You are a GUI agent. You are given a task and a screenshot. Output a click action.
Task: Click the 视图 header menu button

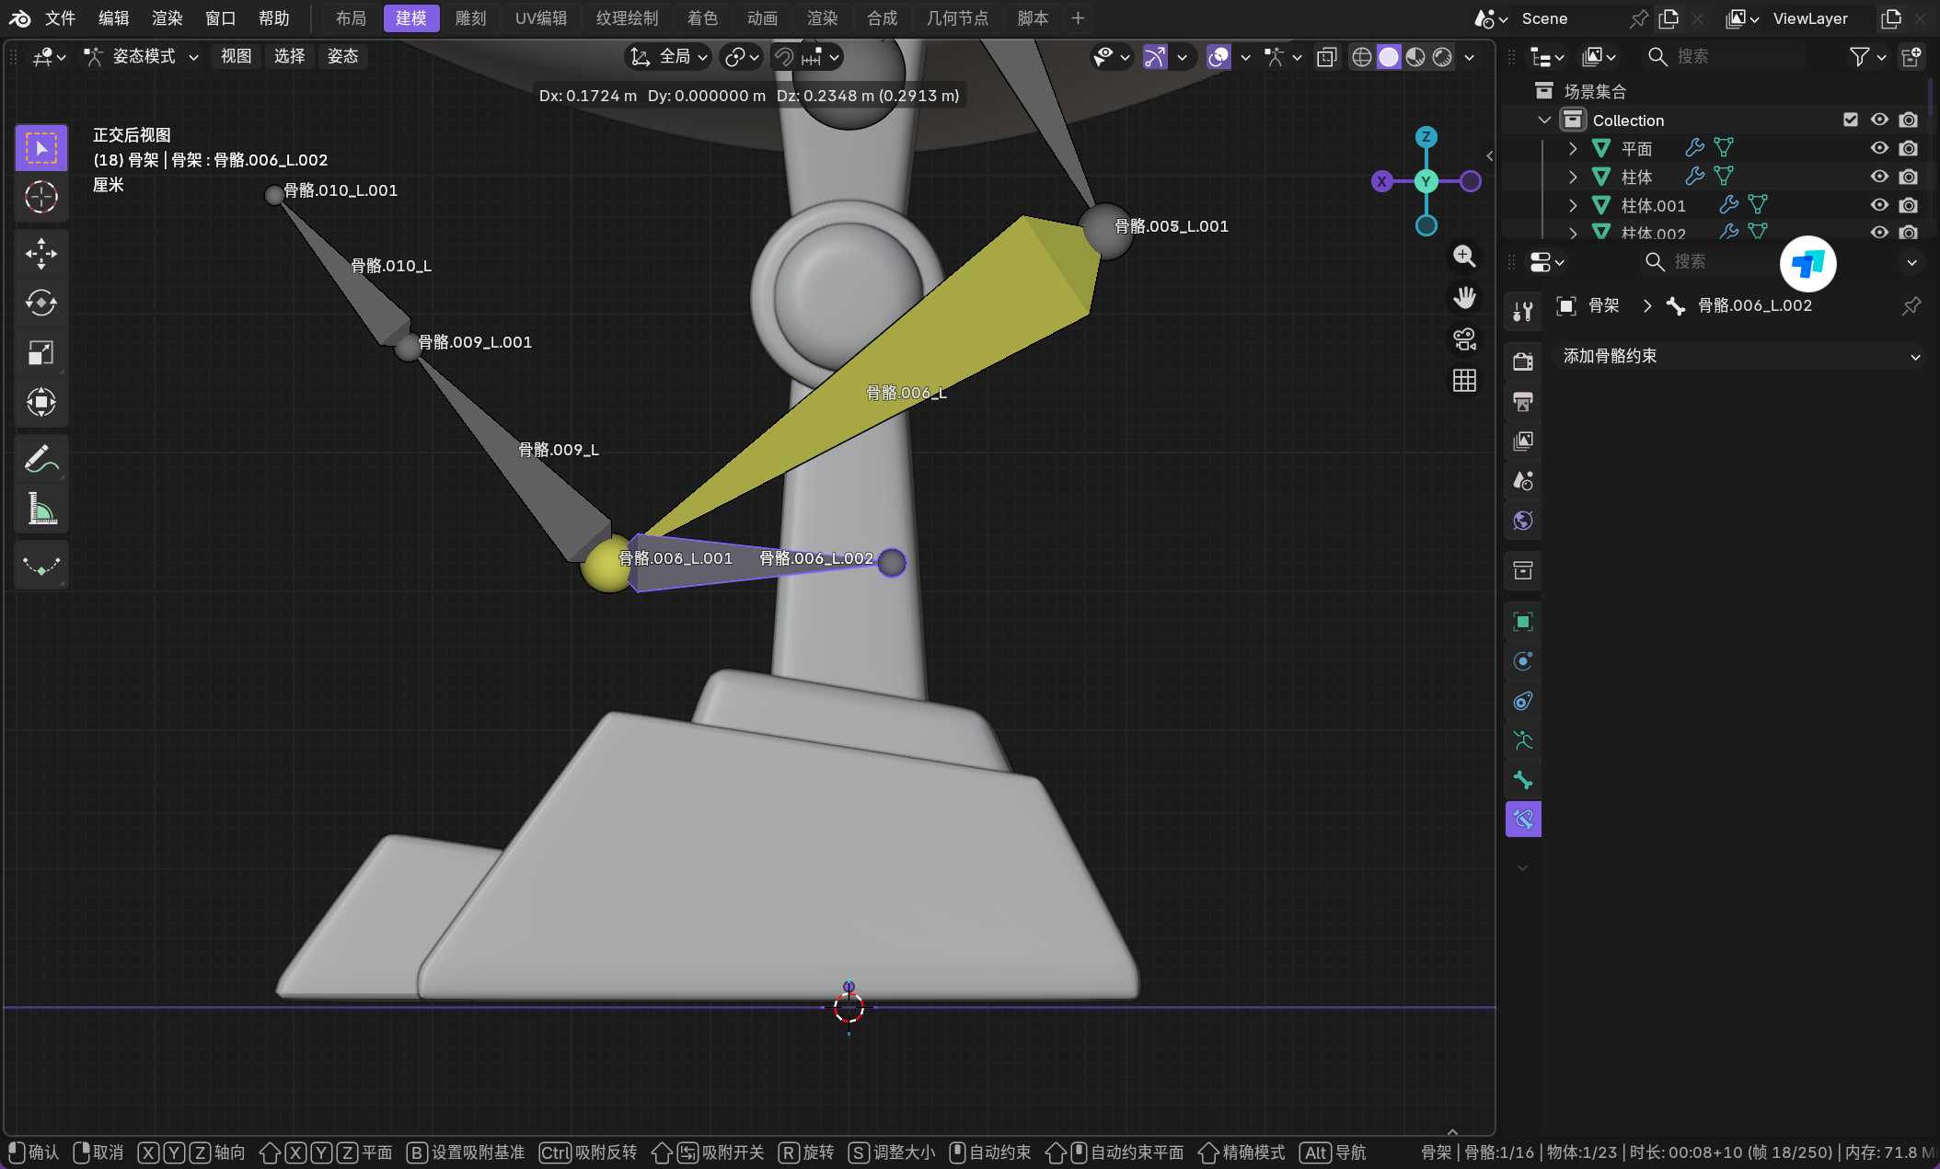point(236,56)
